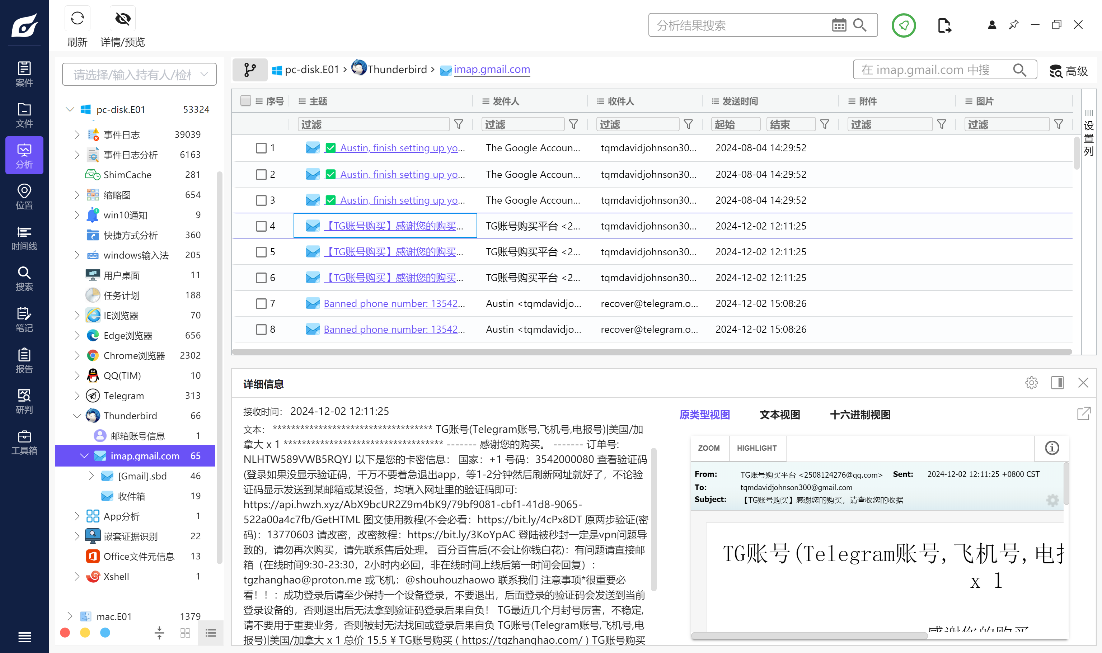The height and width of the screenshot is (653, 1102).
Task: Open the 搜索 search sidebar icon
Action: [x=24, y=278]
